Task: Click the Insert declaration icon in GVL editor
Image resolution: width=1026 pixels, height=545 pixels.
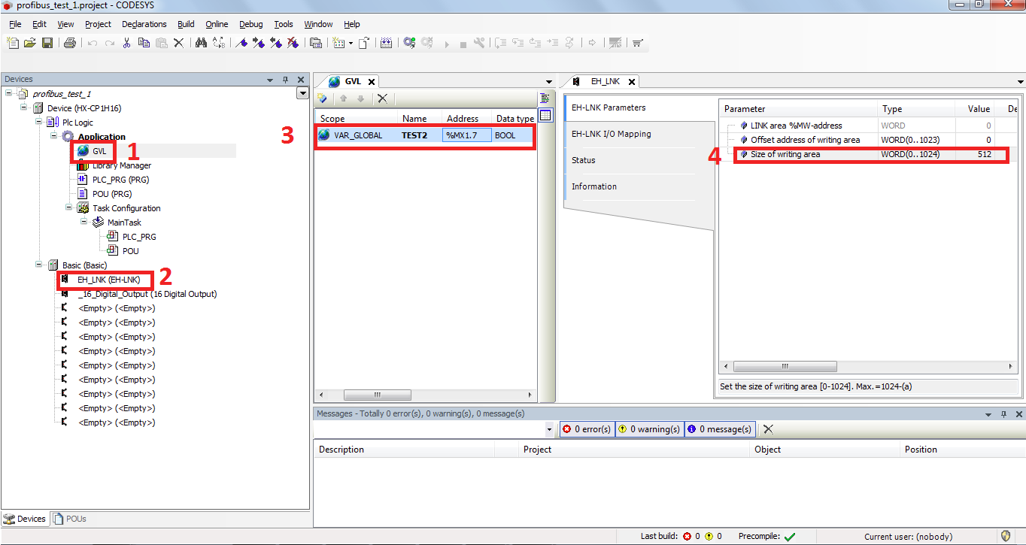Action: coord(322,98)
